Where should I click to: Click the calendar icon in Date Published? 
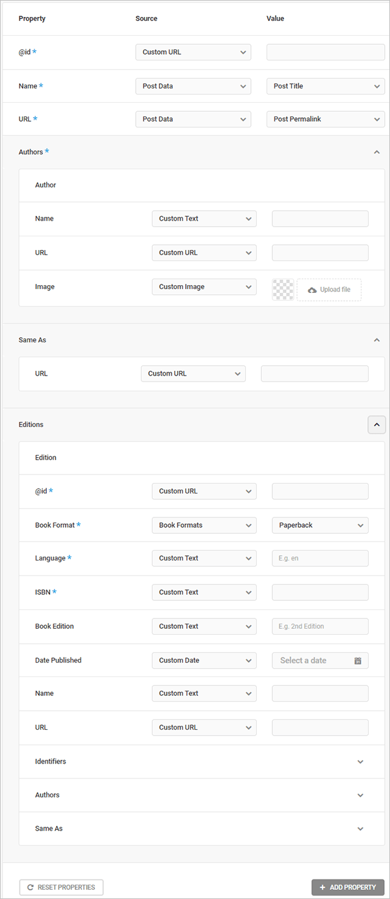pos(357,661)
